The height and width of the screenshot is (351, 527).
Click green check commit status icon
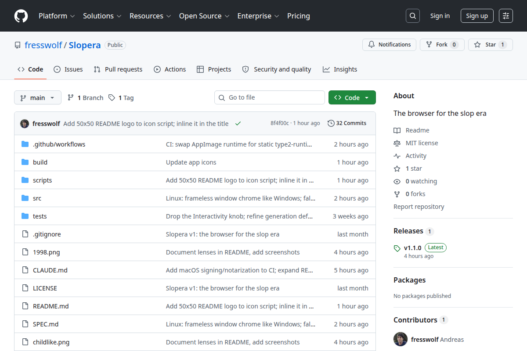coord(238,123)
